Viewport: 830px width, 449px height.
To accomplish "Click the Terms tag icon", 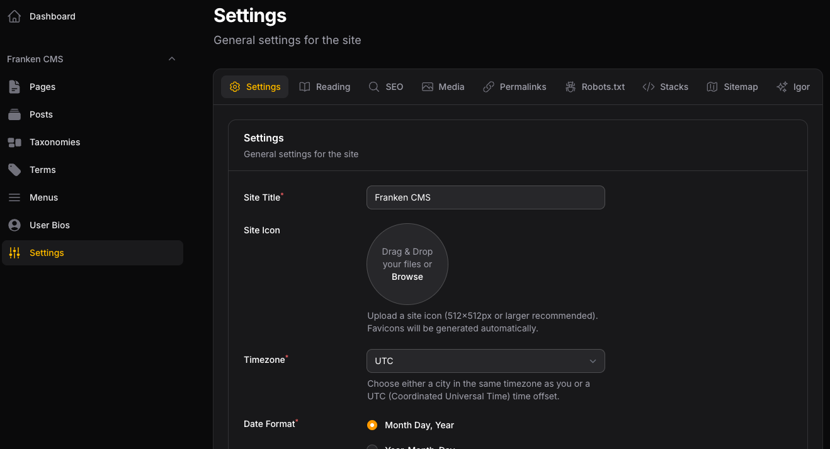I will 14,170.
